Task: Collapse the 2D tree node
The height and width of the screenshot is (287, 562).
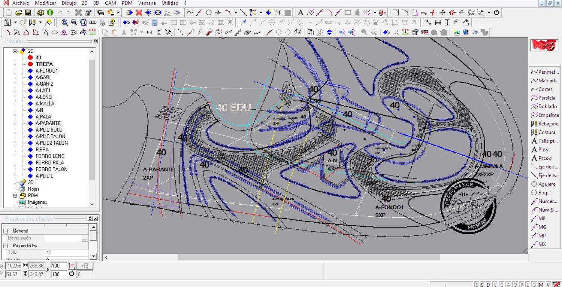Action: 15,51
